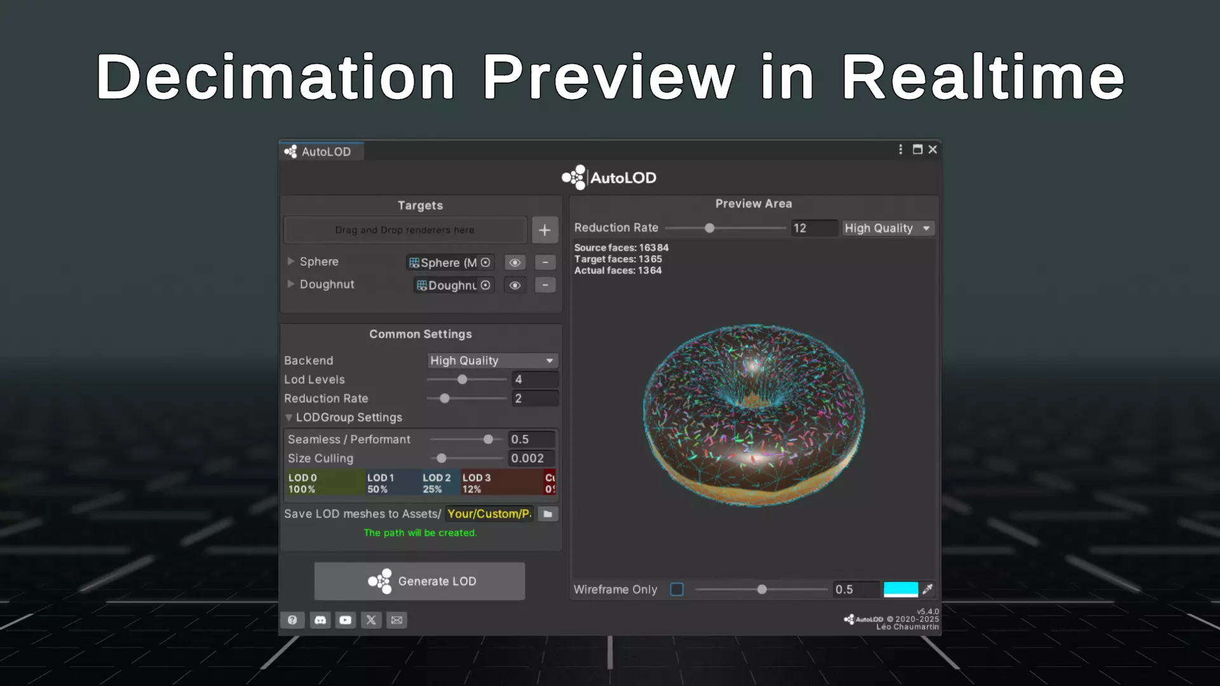Viewport: 1220px width, 686px height.
Task: Click the Drag and Drop renderers here area
Action: pyautogui.click(x=405, y=230)
